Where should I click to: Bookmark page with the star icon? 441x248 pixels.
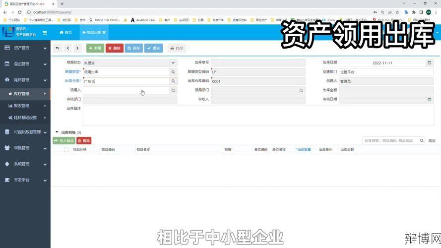tap(397, 12)
